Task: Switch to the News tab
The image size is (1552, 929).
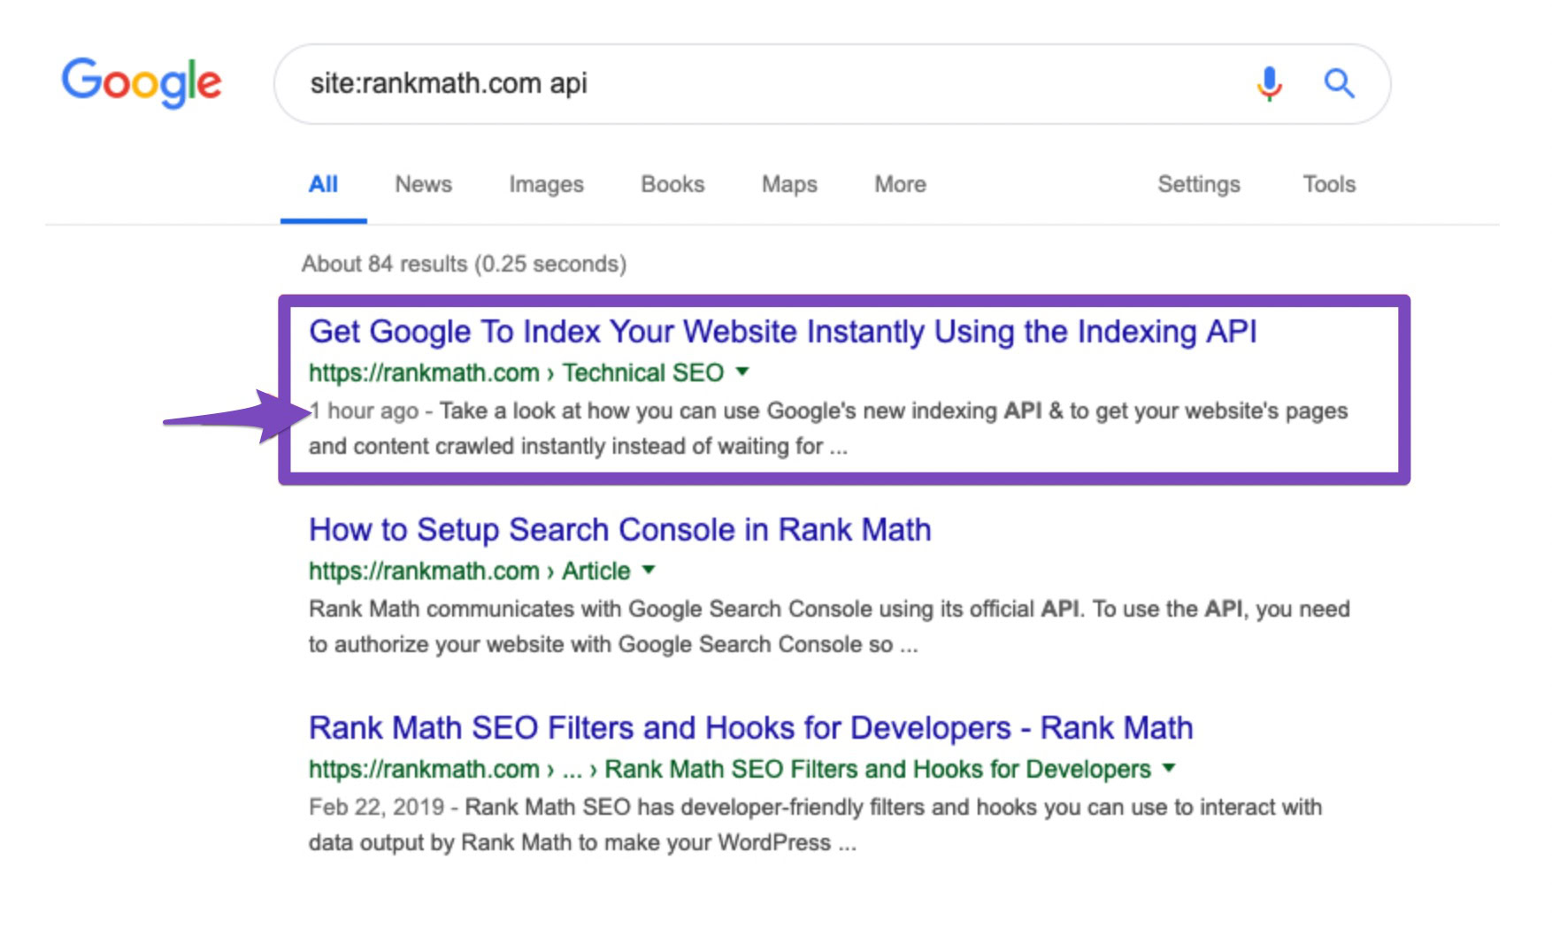Action: 423,184
